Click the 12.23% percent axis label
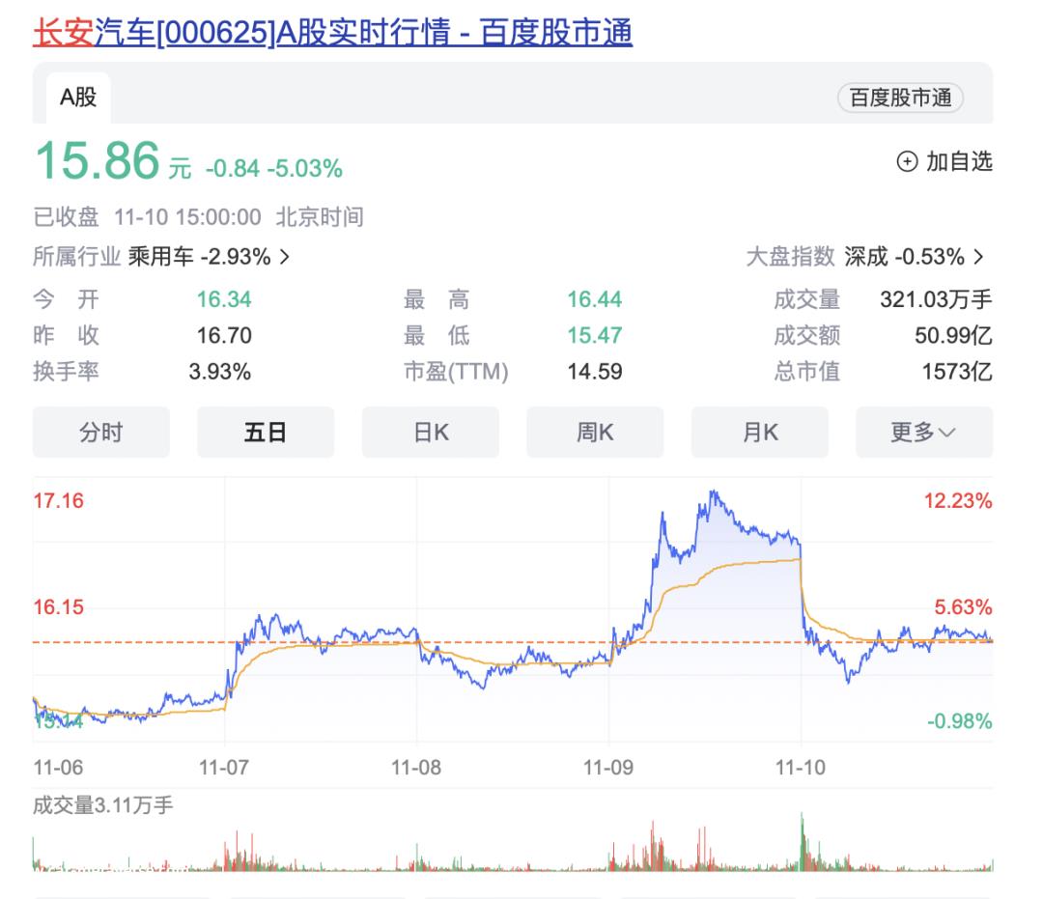 (958, 501)
